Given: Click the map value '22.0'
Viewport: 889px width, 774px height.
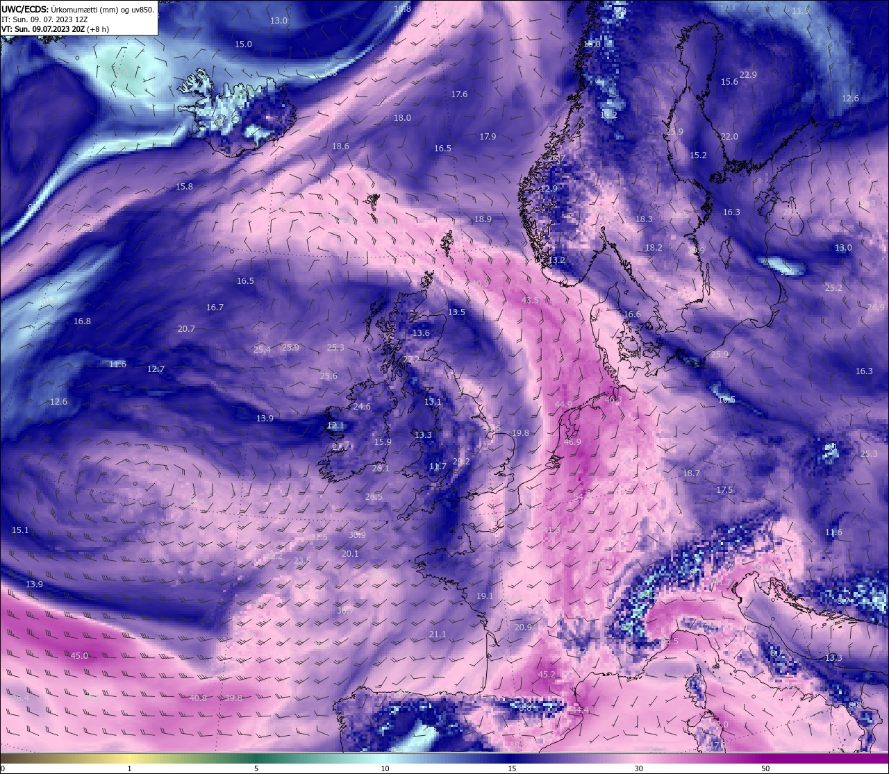Looking at the screenshot, I should coord(729,137).
